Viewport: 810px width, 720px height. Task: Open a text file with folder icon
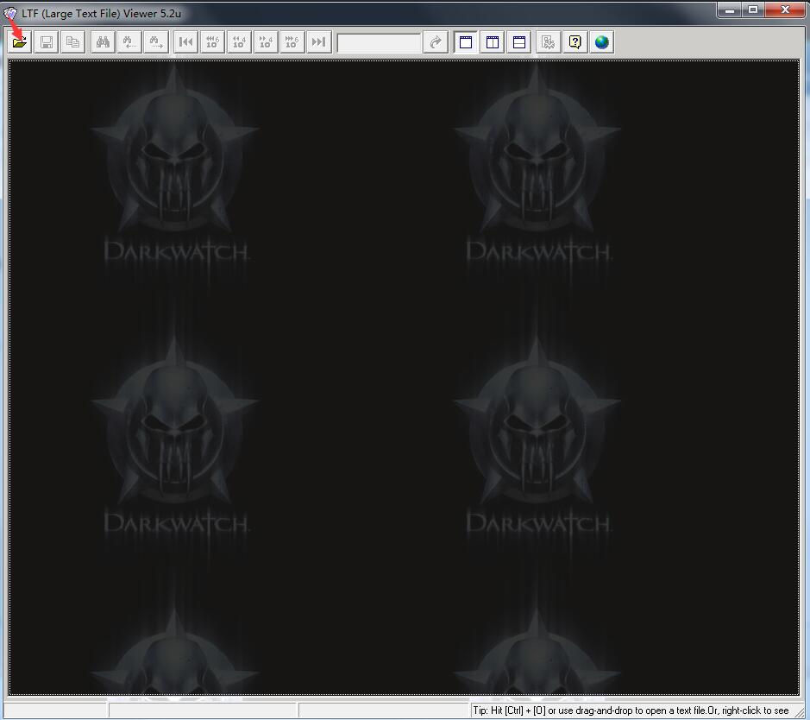click(20, 41)
